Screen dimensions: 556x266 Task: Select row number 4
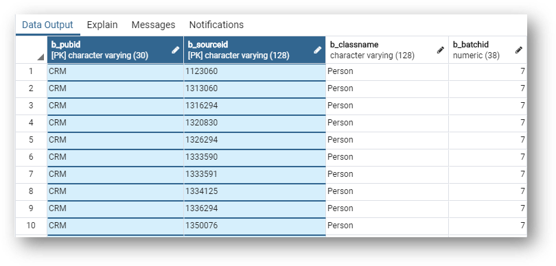click(x=31, y=123)
